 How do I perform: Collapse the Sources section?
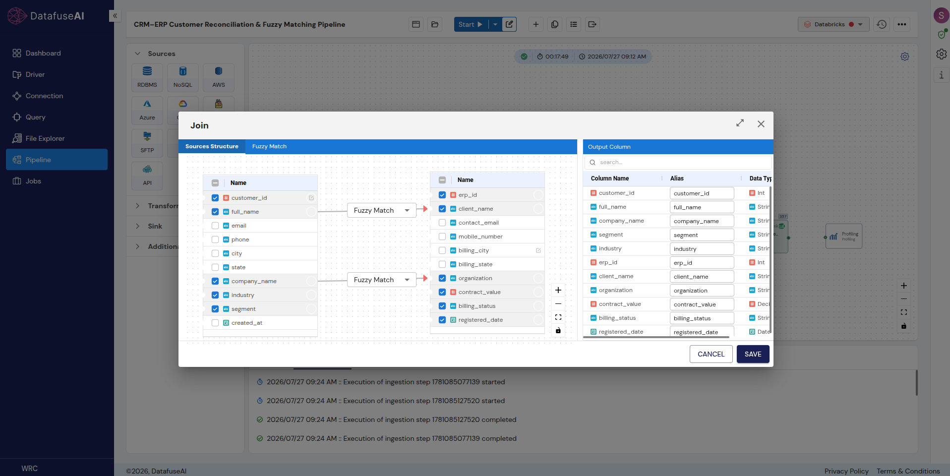click(x=137, y=54)
